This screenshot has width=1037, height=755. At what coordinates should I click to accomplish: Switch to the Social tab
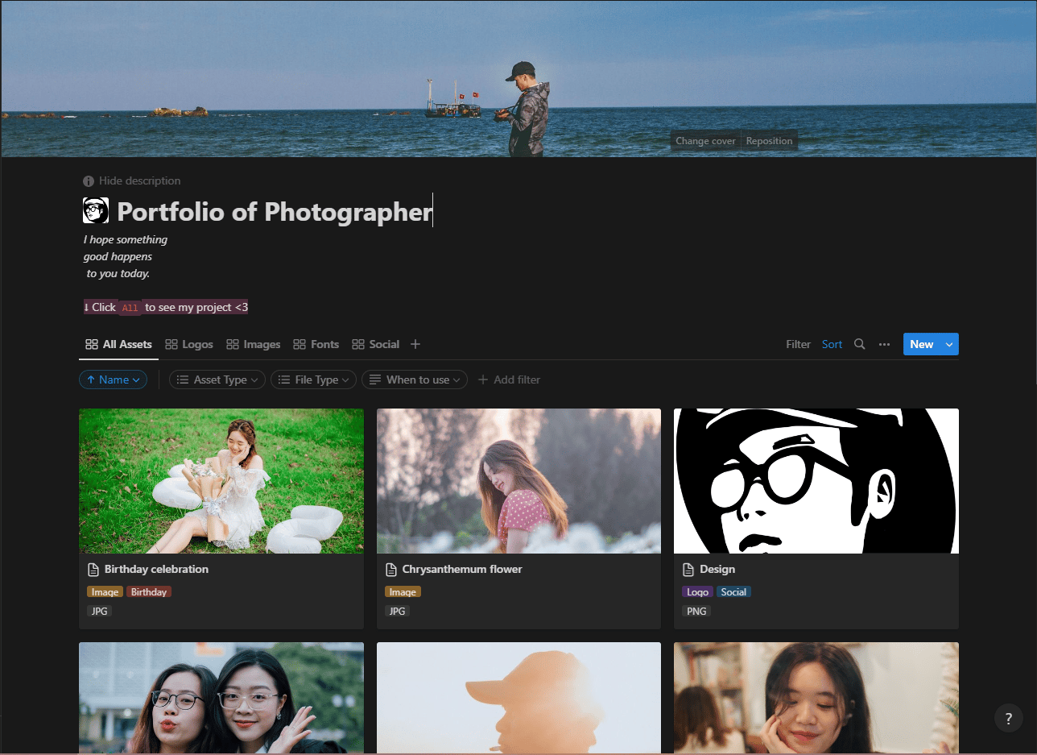click(x=375, y=344)
